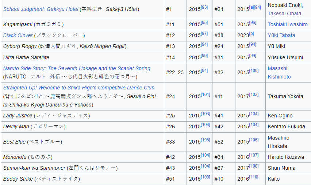Open citation [101] in Straighten Up row

[205, 94]
